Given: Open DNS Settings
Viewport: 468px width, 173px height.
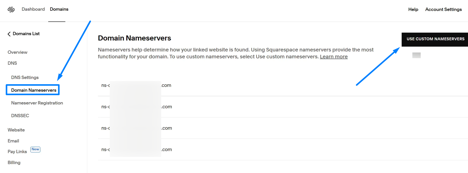Looking at the screenshot, I should [x=25, y=77].
